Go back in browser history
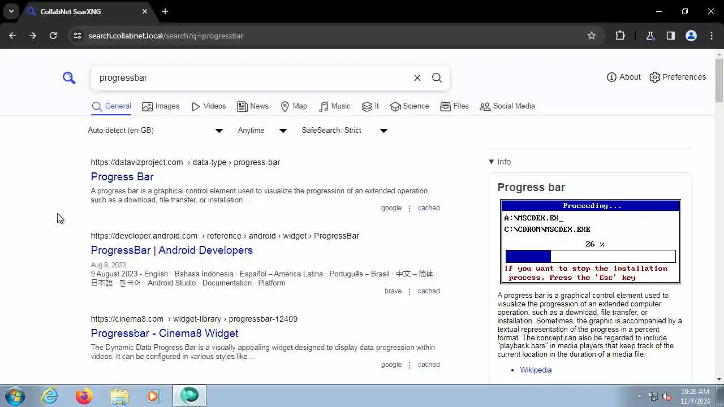The height and width of the screenshot is (407, 724). click(12, 36)
